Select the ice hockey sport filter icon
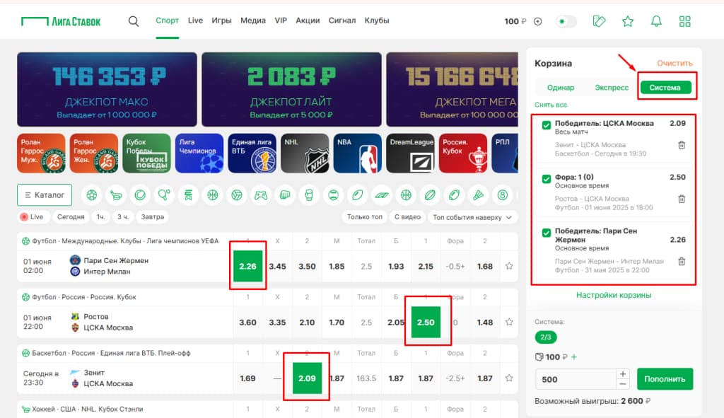The image size is (724, 418). [116, 195]
